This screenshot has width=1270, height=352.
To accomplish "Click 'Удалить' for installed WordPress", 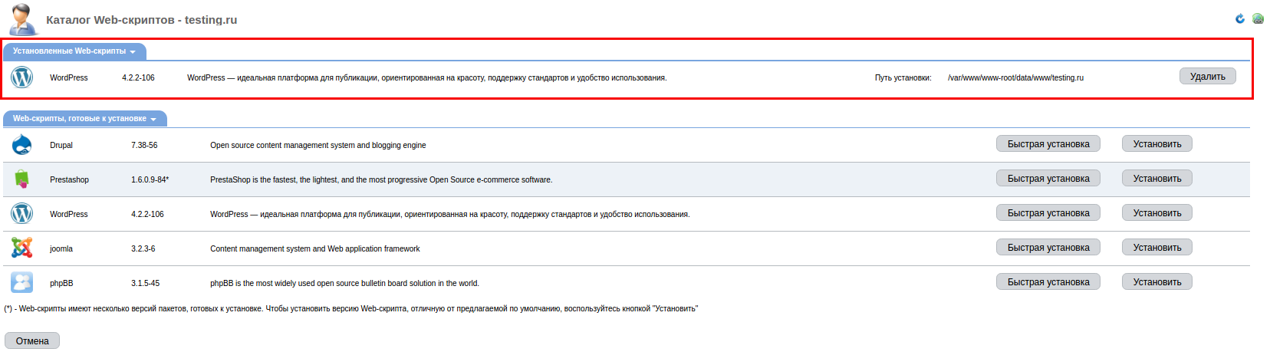I will coord(1207,76).
